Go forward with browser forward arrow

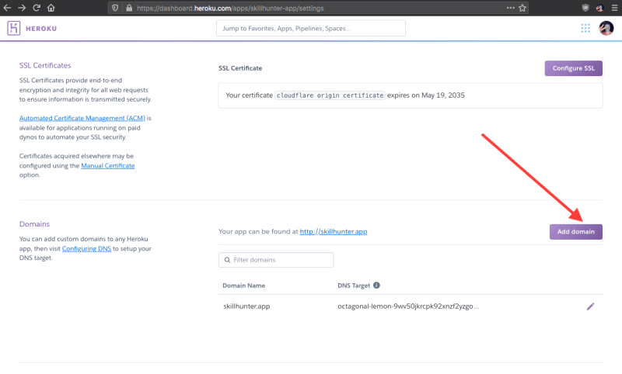pyautogui.click(x=22, y=8)
